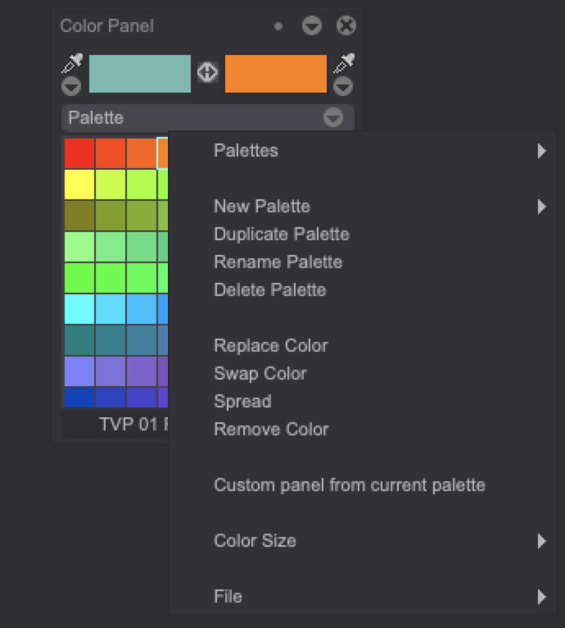Open the New Palette submenu

point(363,207)
